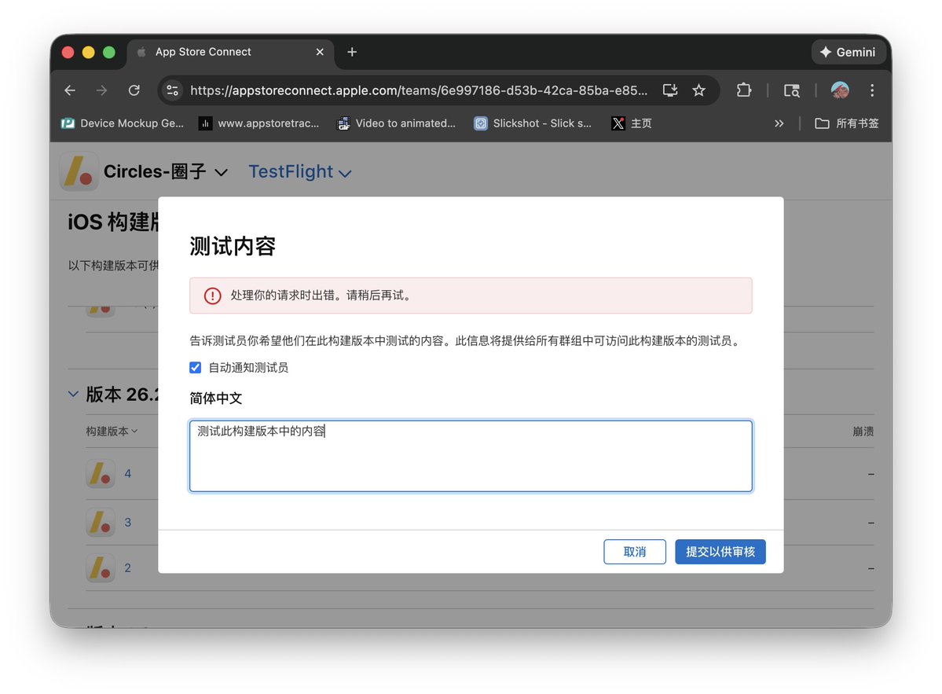Click the user profile avatar icon

pos(840,90)
